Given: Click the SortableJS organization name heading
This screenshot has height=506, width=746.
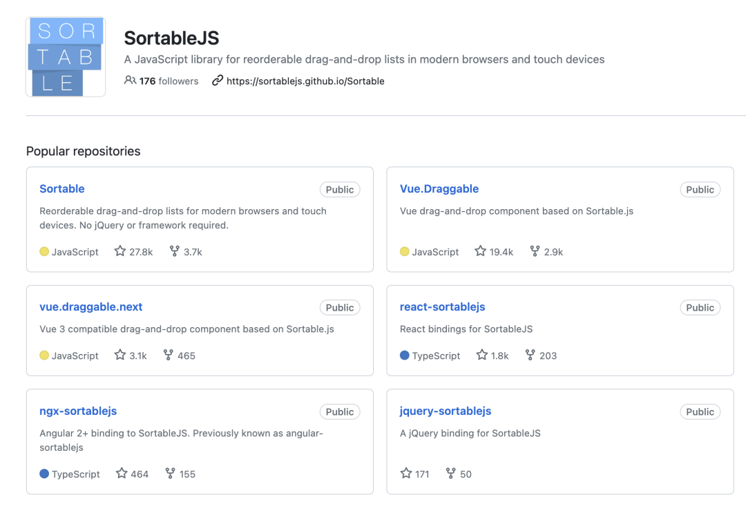Looking at the screenshot, I should [171, 38].
